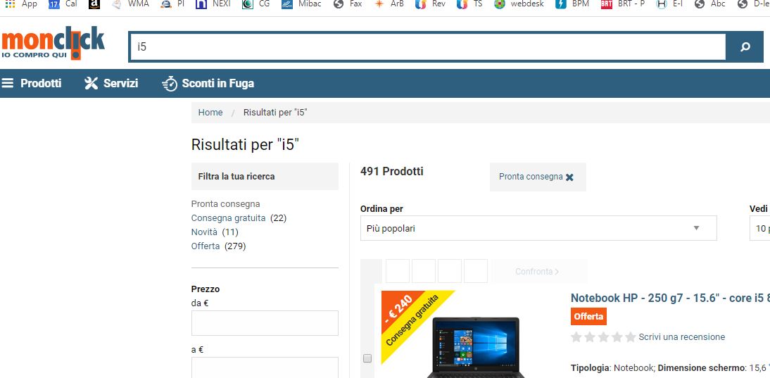Open the TS bookmark
Viewport: 770px width, 378px height.
tap(469, 4)
